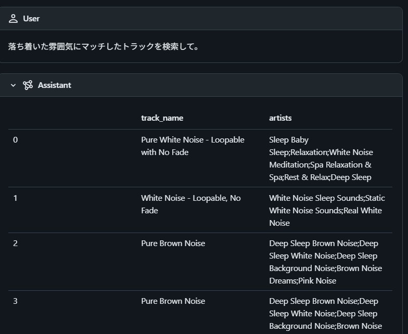Click row index 0
The image size is (408, 334).
[16, 140]
